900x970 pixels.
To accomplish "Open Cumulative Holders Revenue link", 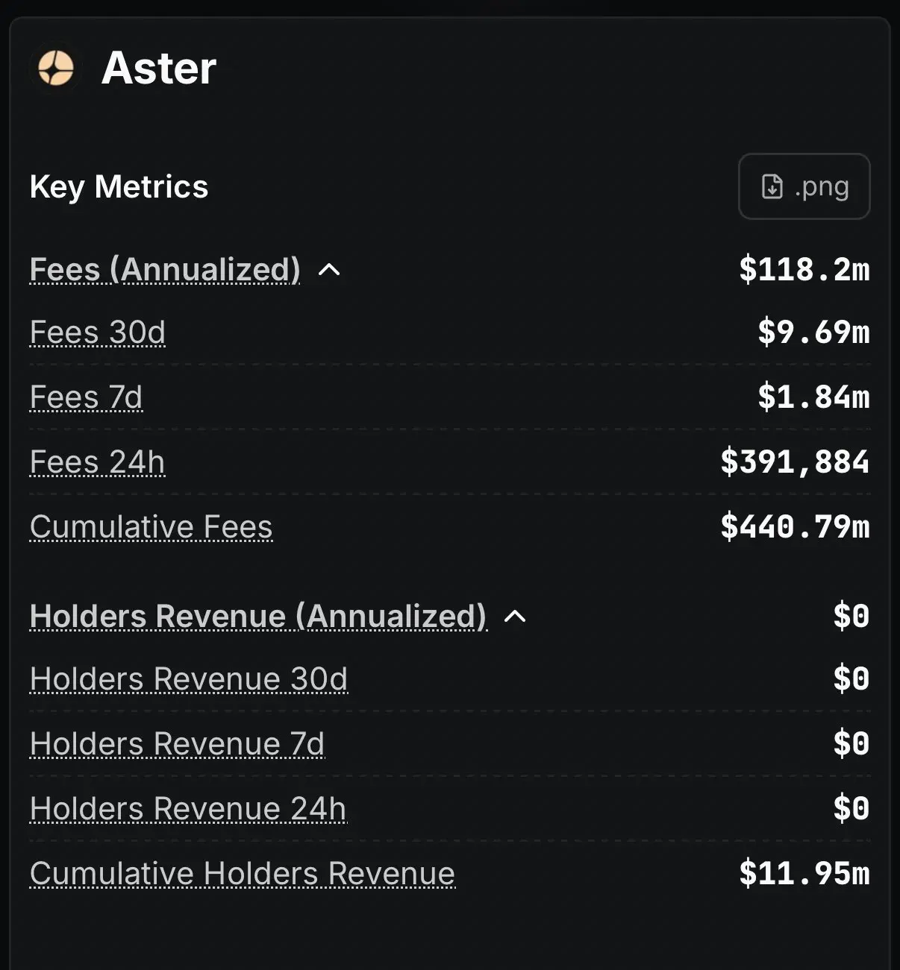I will pos(243,874).
